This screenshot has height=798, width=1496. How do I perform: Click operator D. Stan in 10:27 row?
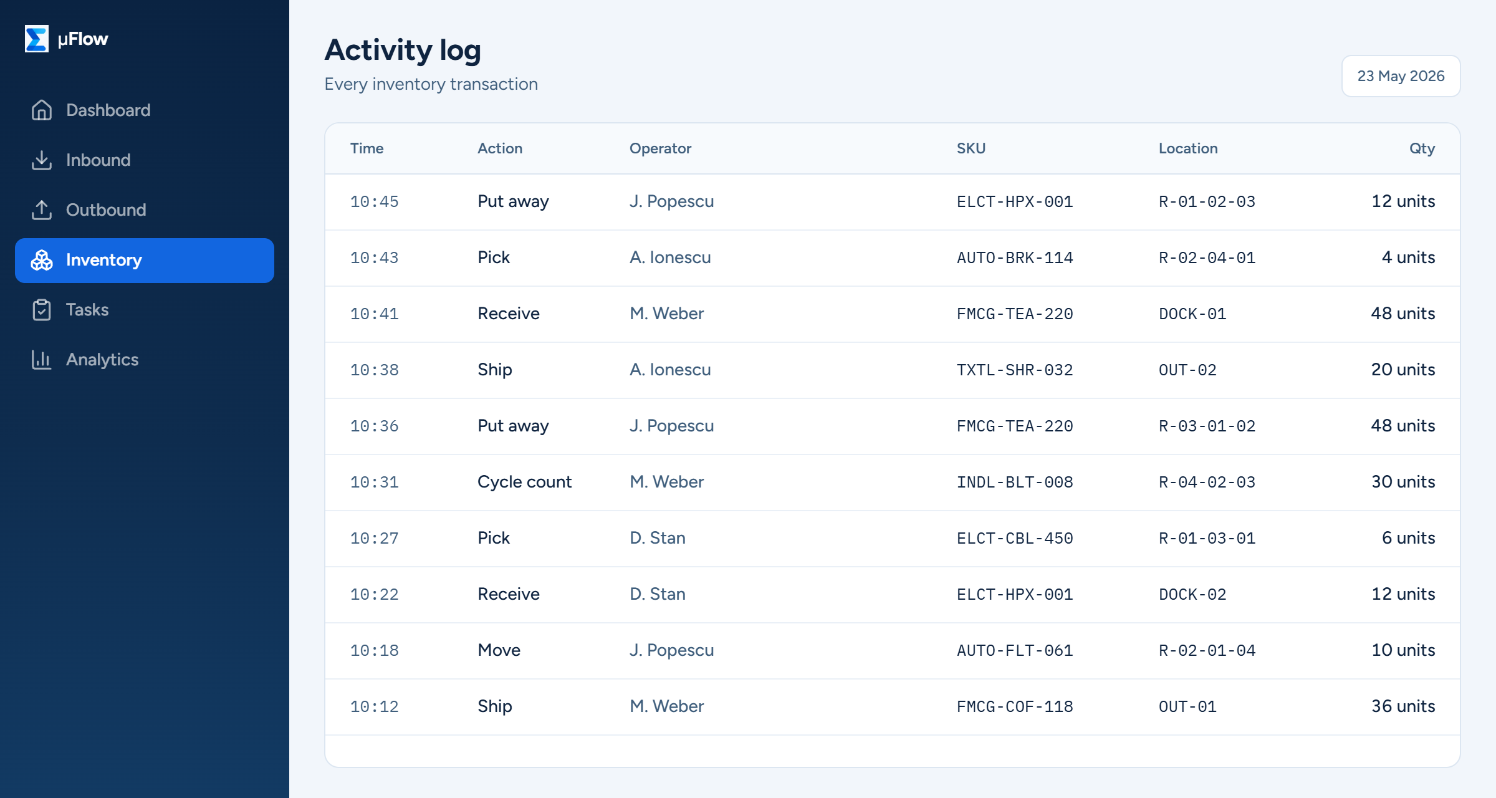tap(658, 538)
